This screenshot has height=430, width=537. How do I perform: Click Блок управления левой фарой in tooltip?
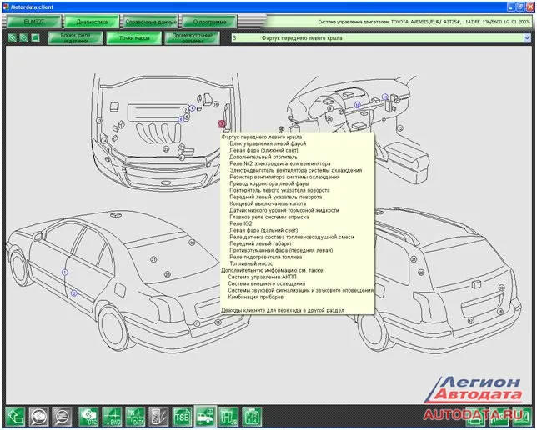pyautogui.click(x=268, y=143)
